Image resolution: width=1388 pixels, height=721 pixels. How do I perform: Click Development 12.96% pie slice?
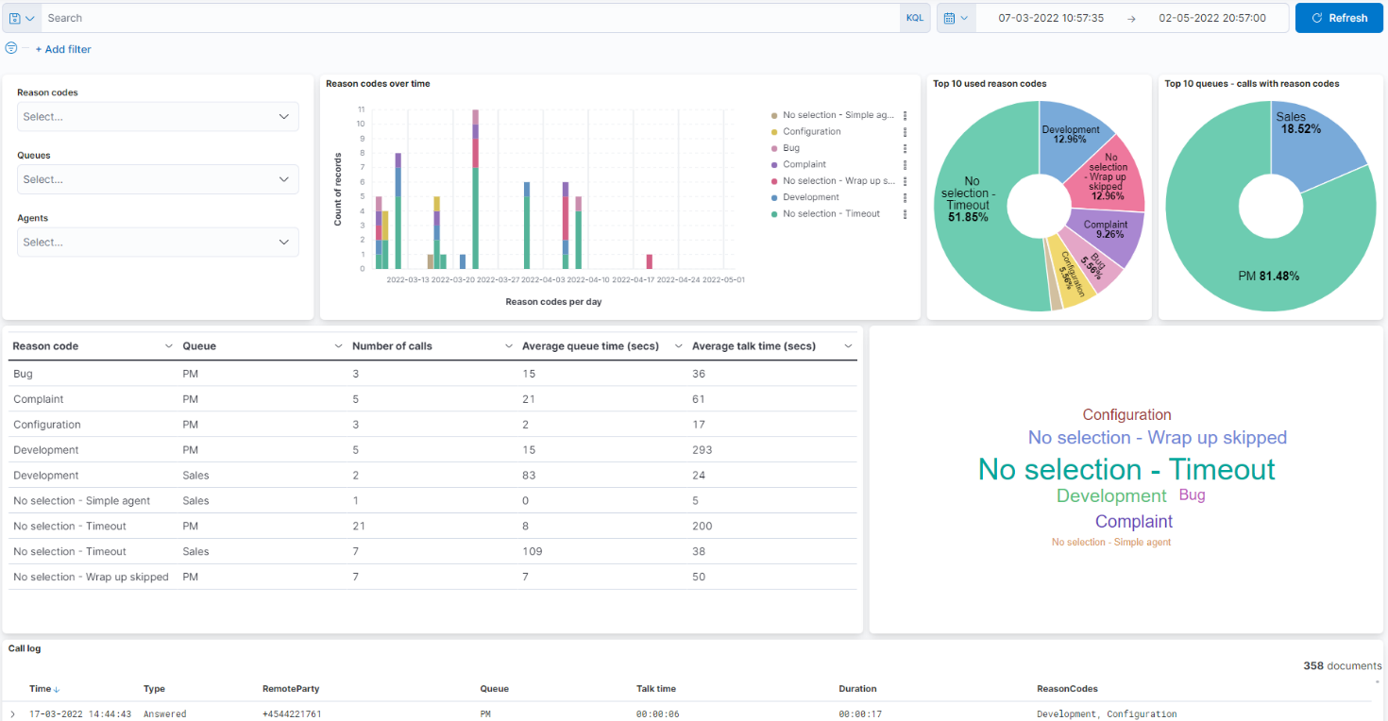(1071, 135)
